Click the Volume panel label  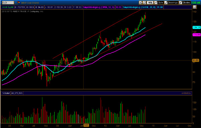6,93
